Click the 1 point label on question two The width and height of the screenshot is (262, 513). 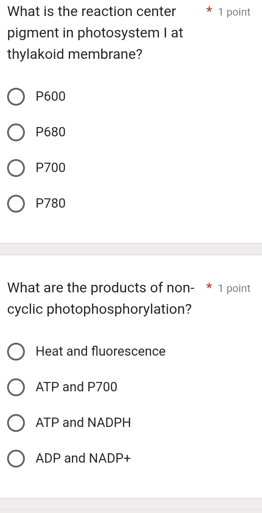[233, 288]
